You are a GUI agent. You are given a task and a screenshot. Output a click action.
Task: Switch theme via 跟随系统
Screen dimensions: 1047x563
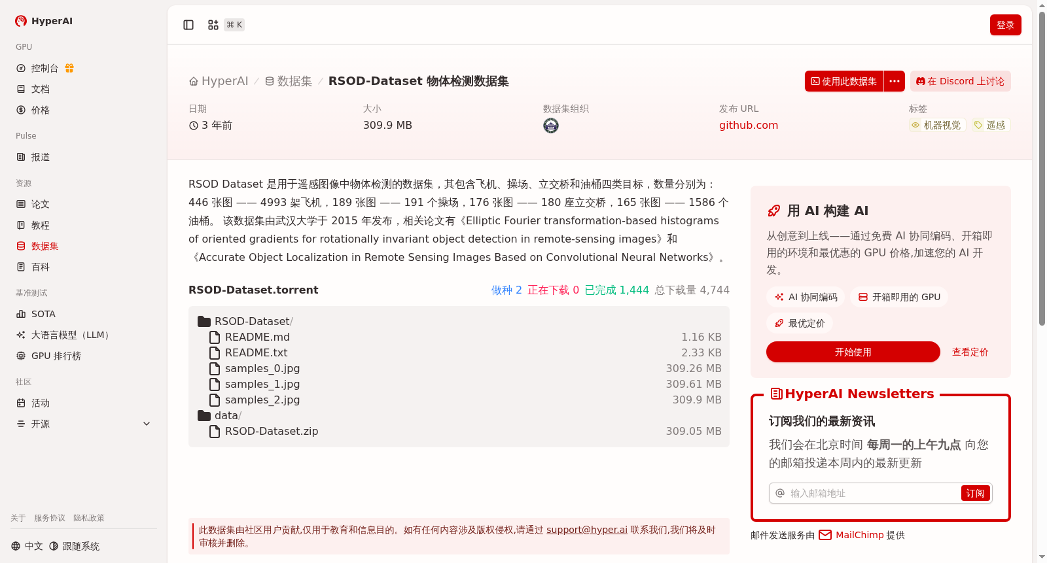[x=75, y=546]
